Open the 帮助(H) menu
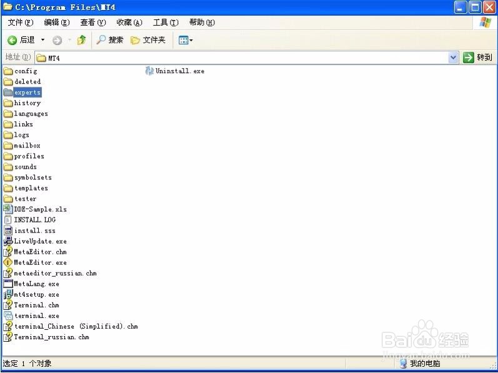Image resolution: width=498 pixels, height=373 pixels. coord(202,22)
